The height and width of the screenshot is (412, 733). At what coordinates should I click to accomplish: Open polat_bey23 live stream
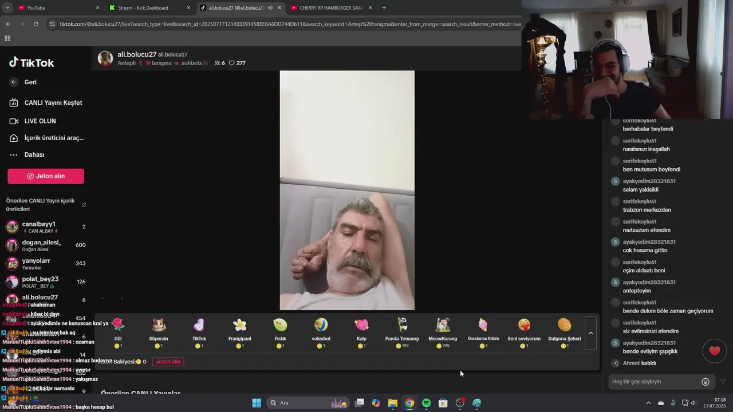click(46, 282)
